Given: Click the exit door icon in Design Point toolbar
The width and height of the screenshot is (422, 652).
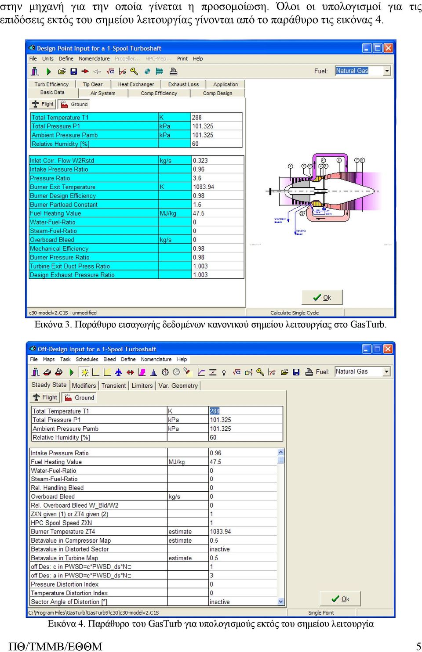Looking at the screenshot, I should (x=35, y=71).
